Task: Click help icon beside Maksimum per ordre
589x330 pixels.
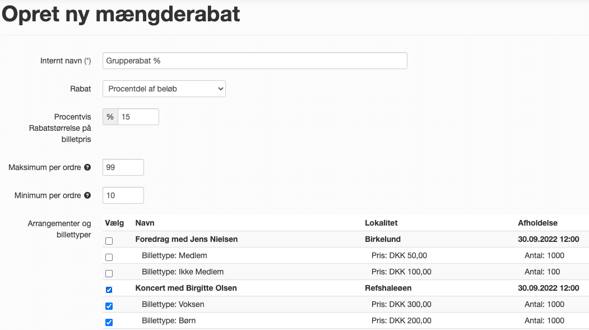Action: click(87, 167)
